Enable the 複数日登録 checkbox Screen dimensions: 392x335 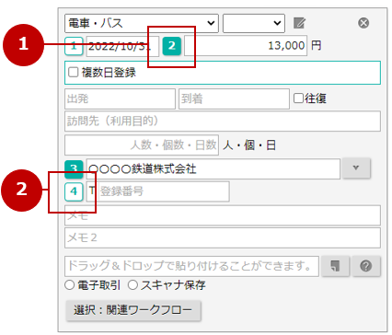pyautogui.click(x=73, y=73)
